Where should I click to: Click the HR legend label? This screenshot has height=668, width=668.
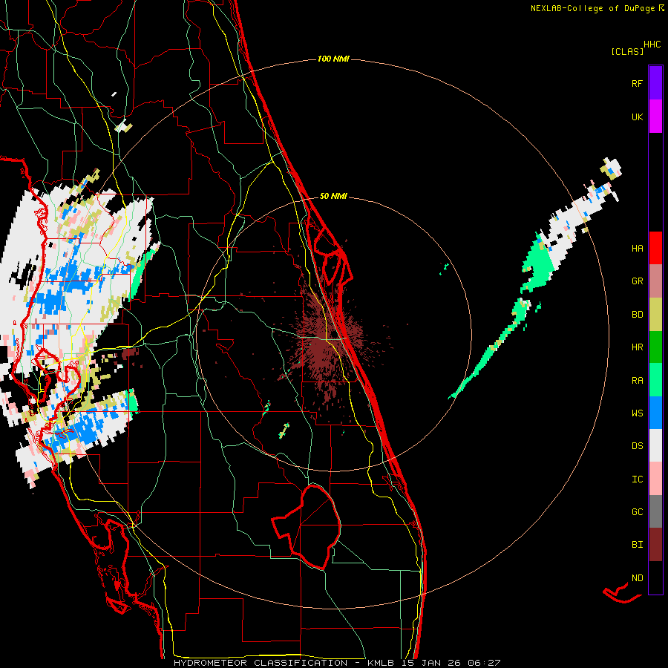click(x=637, y=347)
